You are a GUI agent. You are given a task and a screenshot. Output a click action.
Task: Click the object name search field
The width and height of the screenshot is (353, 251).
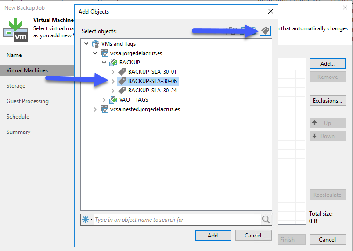pyautogui.click(x=177, y=219)
